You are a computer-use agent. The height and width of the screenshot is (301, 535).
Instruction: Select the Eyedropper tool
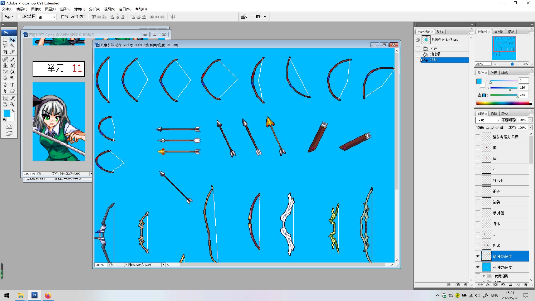point(12,98)
